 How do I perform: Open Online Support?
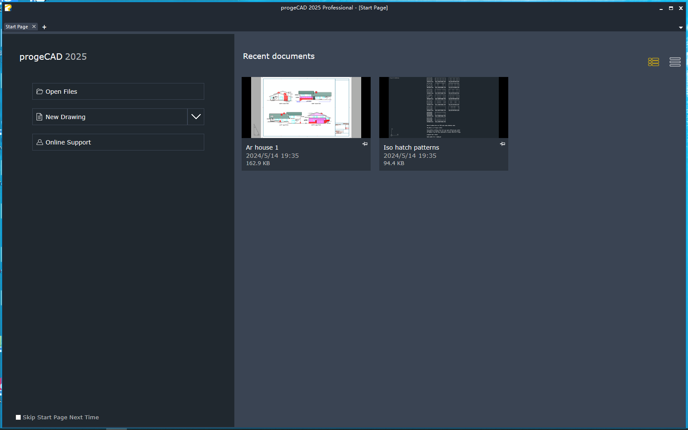click(118, 142)
